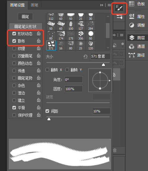Viewport: 148px width, 171px height.
Task: Open the 调整 adjustments panel
Action: click(x=137, y=25)
